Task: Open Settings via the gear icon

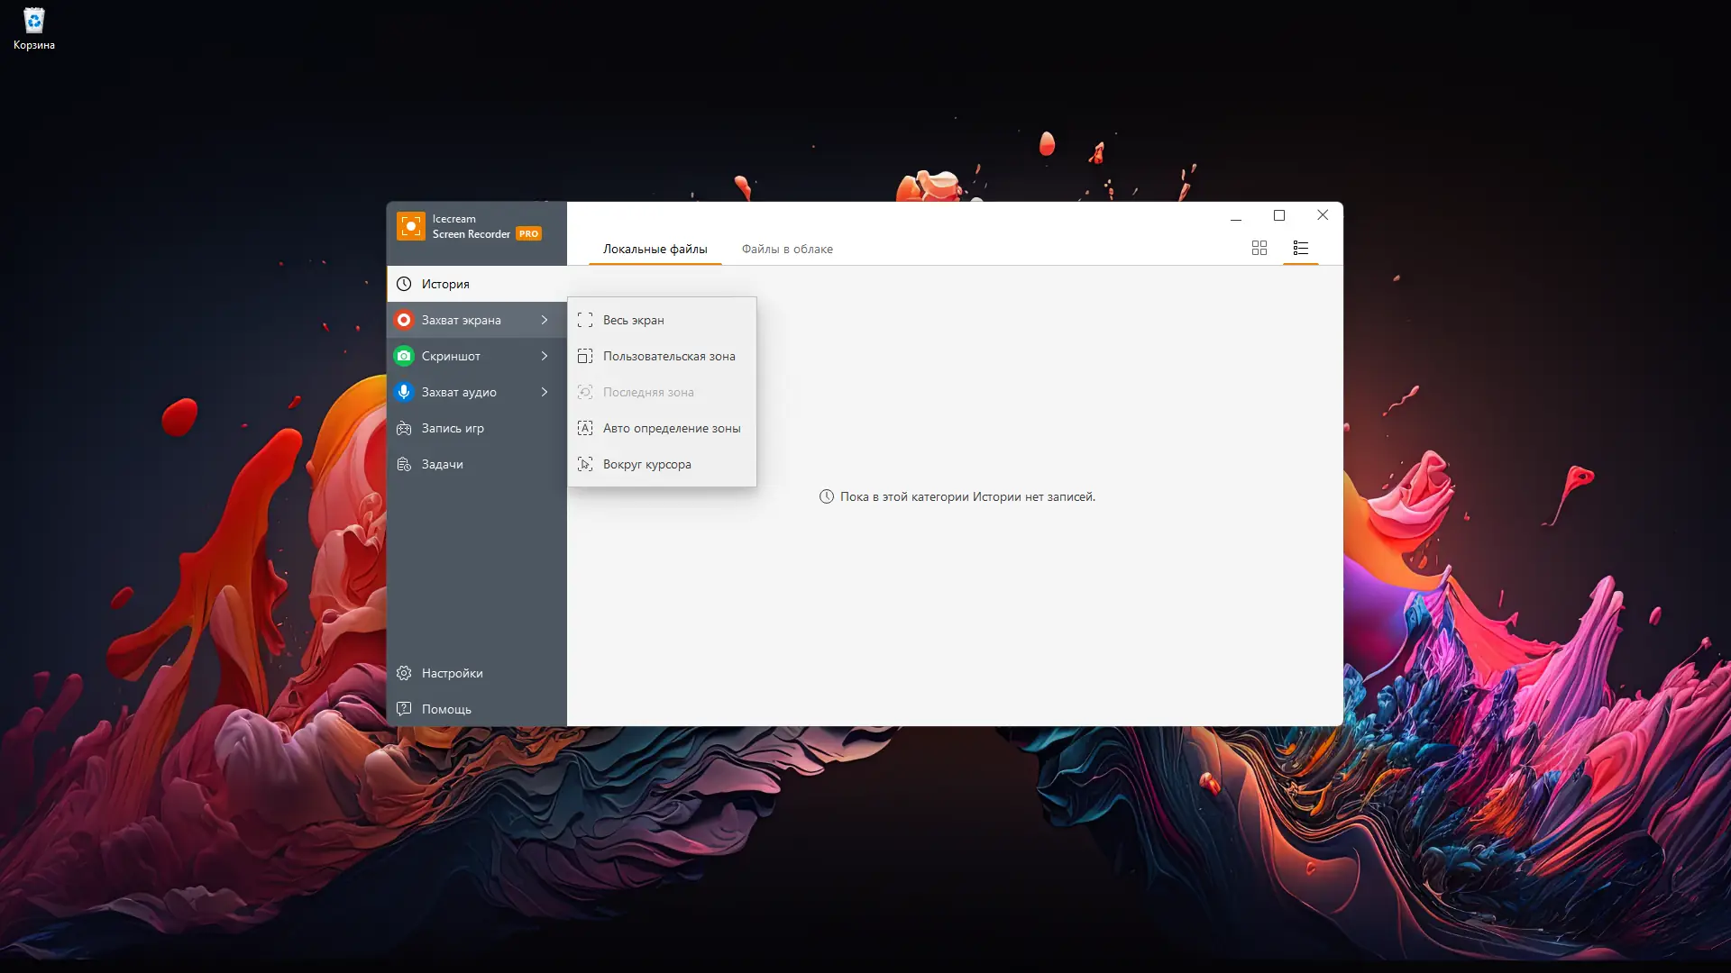Action: pos(404,673)
